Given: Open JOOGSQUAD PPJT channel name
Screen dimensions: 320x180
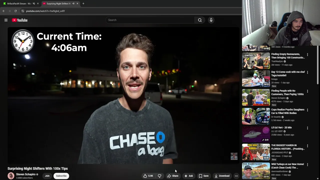Looking at the screenshot, I should point(280,152).
